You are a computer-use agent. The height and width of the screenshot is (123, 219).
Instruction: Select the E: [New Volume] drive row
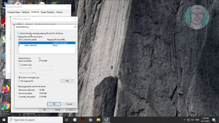(47, 45)
